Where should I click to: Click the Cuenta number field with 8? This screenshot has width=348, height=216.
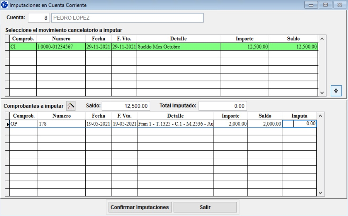point(39,18)
